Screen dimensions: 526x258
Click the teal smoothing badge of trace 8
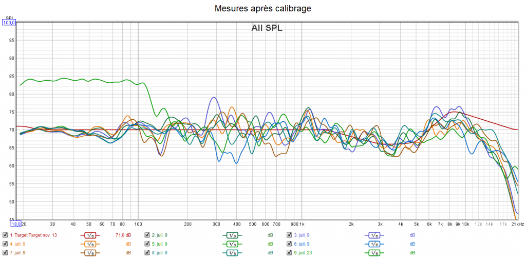[x=232, y=253]
